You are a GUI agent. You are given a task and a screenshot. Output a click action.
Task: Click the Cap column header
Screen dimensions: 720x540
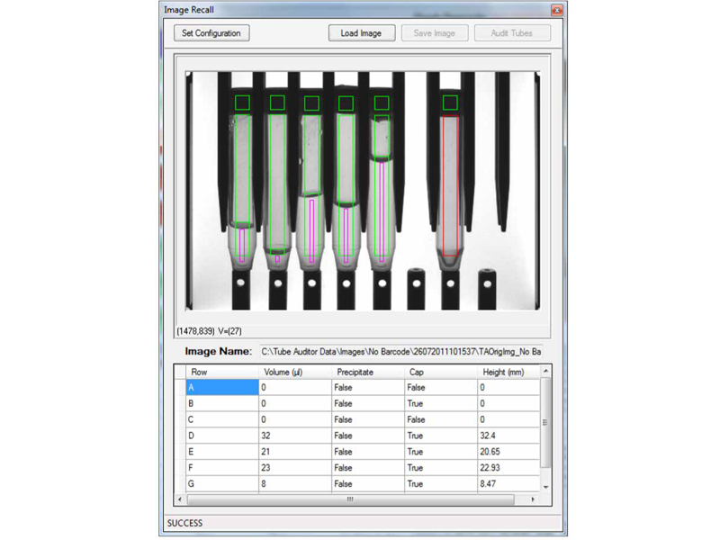(440, 371)
